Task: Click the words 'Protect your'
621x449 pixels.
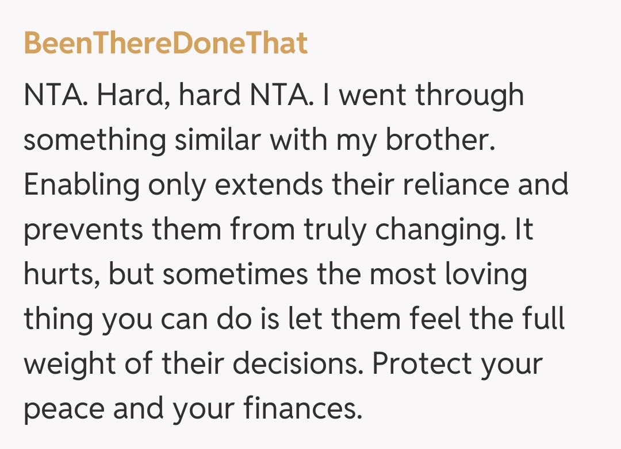Action: [458, 364]
